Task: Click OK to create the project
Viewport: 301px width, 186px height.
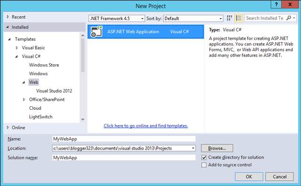Action: pos(249,177)
